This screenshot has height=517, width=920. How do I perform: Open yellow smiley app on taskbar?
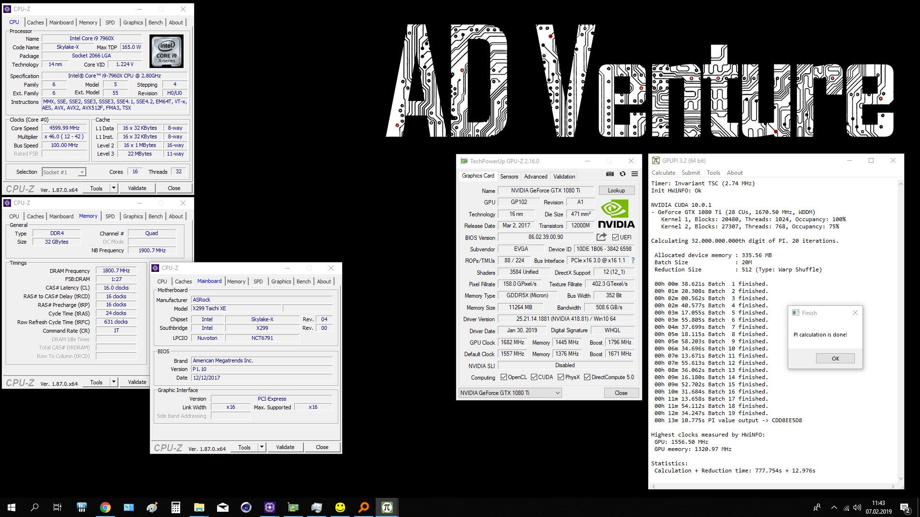pos(340,507)
